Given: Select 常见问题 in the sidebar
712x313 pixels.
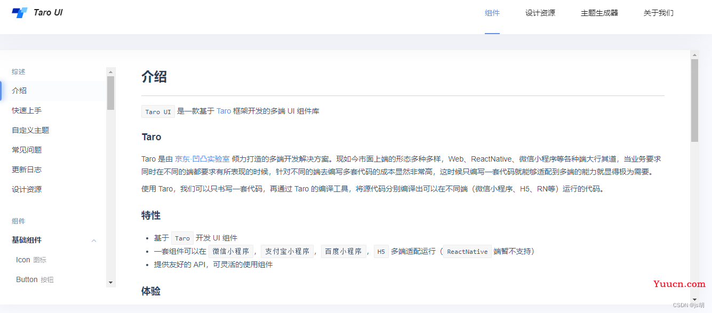Looking at the screenshot, I should (x=27, y=150).
